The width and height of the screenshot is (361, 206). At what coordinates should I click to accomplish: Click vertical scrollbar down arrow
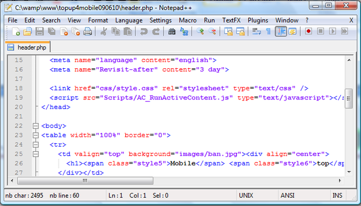(349, 172)
